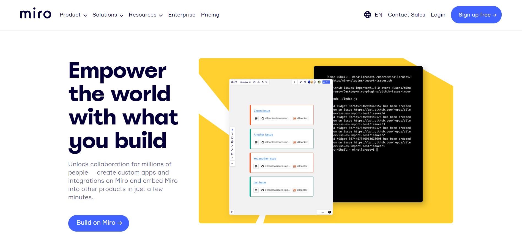Viewport: 522px width, 247px height.
Task: Open the Contact Sales link
Action: pos(406,15)
